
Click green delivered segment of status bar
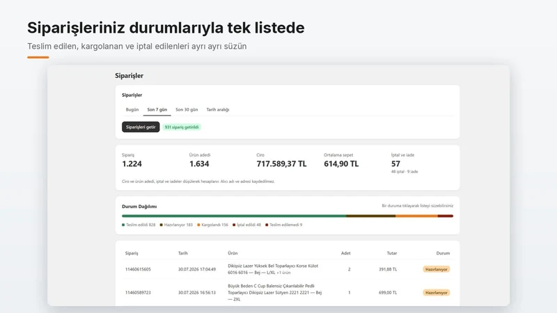pyautogui.click(x=234, y=216)
